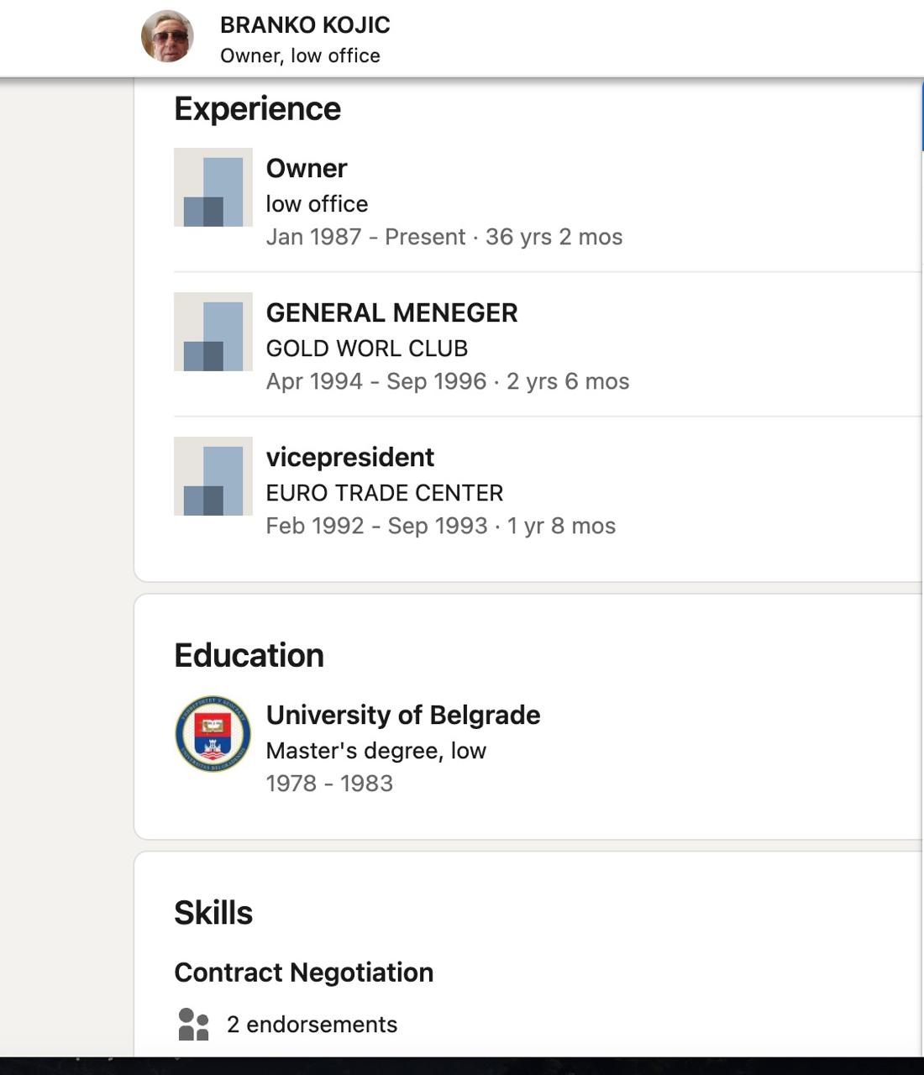Click the "Owner, low office" header headline
Screen dimensions: 924x1075
point(300,55)
